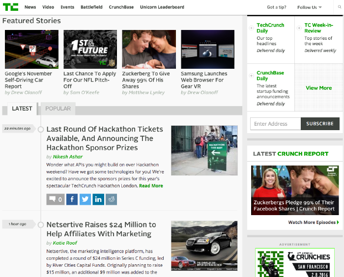The image size is (344, 277).
Task: Open comments bubble showing 0
Action: pyautogui.click(x=56, y=199)
